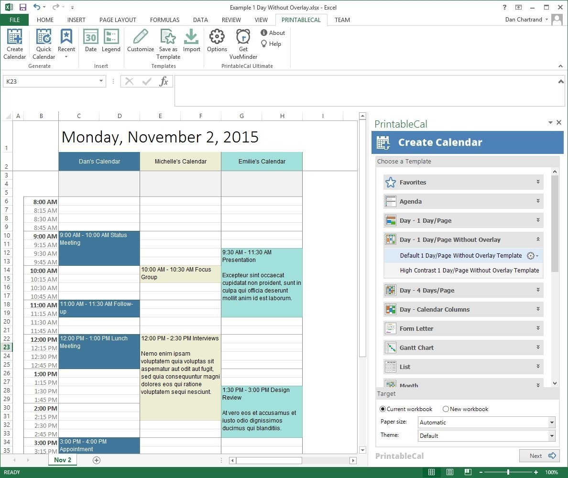Click the Import template icon

coord(191,41)
